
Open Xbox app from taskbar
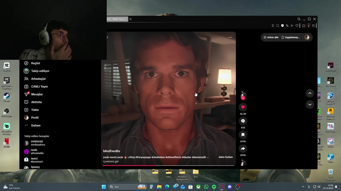(198, 187)
